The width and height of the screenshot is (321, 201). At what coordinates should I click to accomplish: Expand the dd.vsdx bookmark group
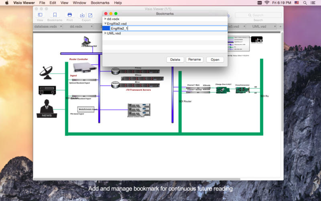click(105, 19)
